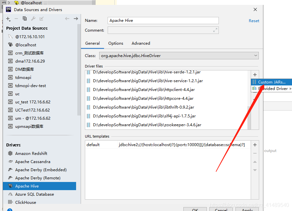Click the Reset link
The image size is (292, 211).
click(254, 21)
